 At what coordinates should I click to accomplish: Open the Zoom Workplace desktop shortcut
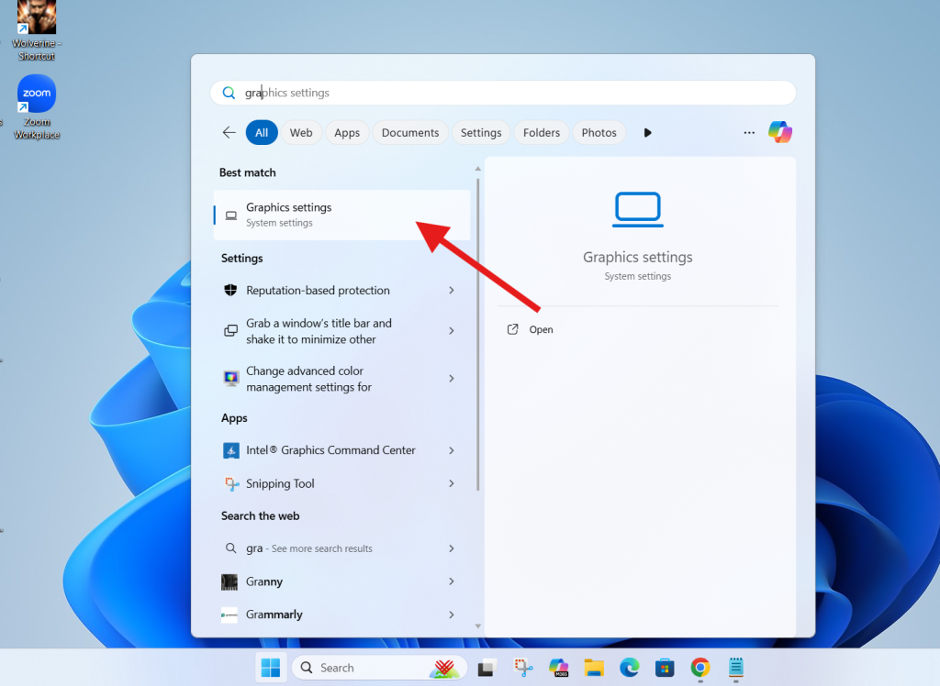[x=35, y=94]
